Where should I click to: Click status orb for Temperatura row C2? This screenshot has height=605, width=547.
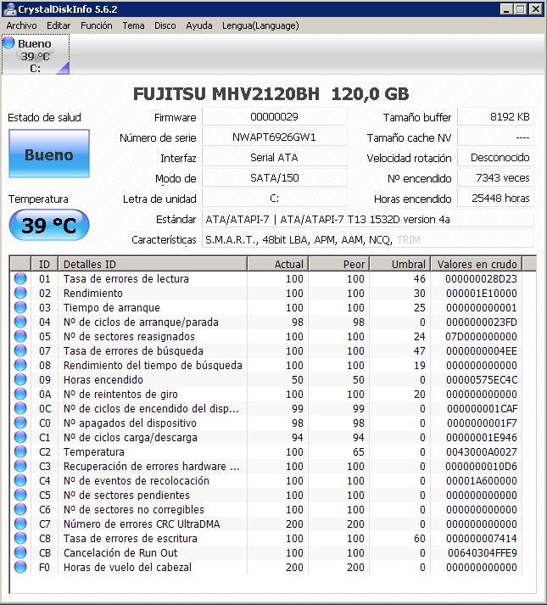[x=20, y=451]
